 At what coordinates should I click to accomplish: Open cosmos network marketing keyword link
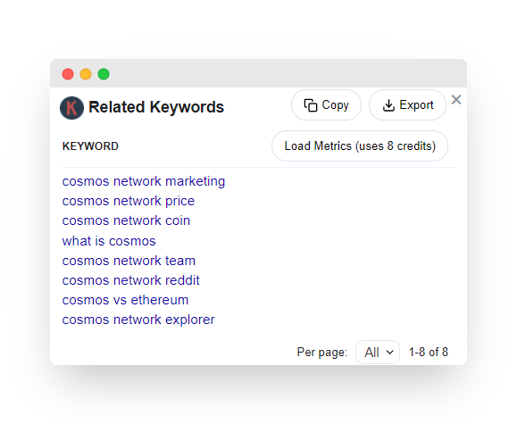coord(144,181)
